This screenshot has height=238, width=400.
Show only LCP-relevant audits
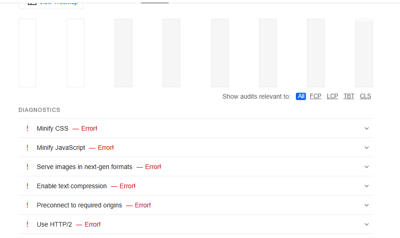(332, 96)
